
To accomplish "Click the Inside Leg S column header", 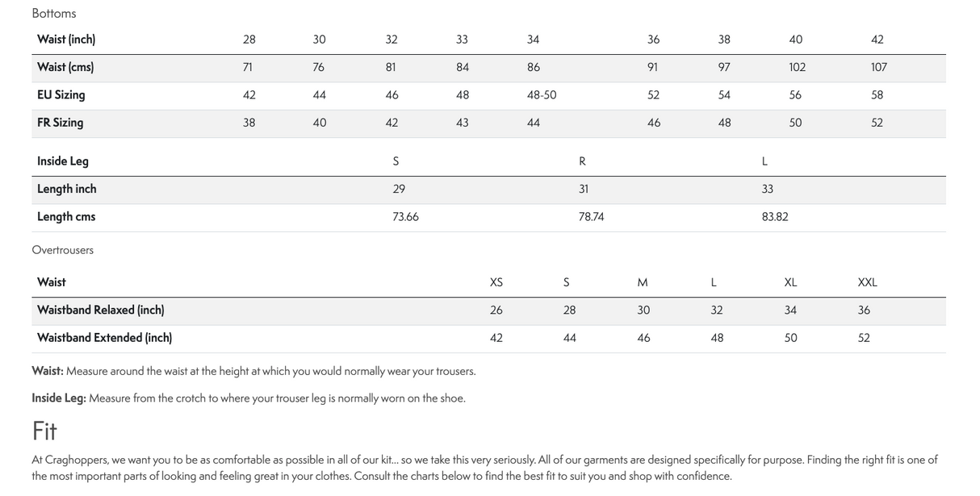I will (x=396, y=161).
